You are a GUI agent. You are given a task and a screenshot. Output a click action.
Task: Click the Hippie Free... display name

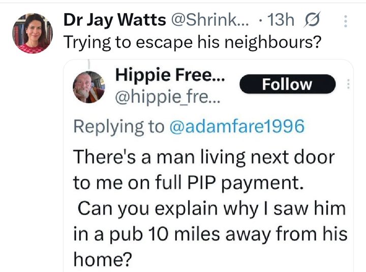click(170, 75)
